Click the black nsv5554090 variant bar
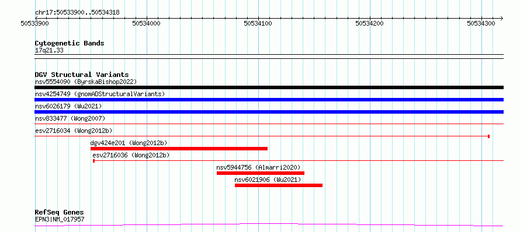520x232 pixels. pos(269,87)
